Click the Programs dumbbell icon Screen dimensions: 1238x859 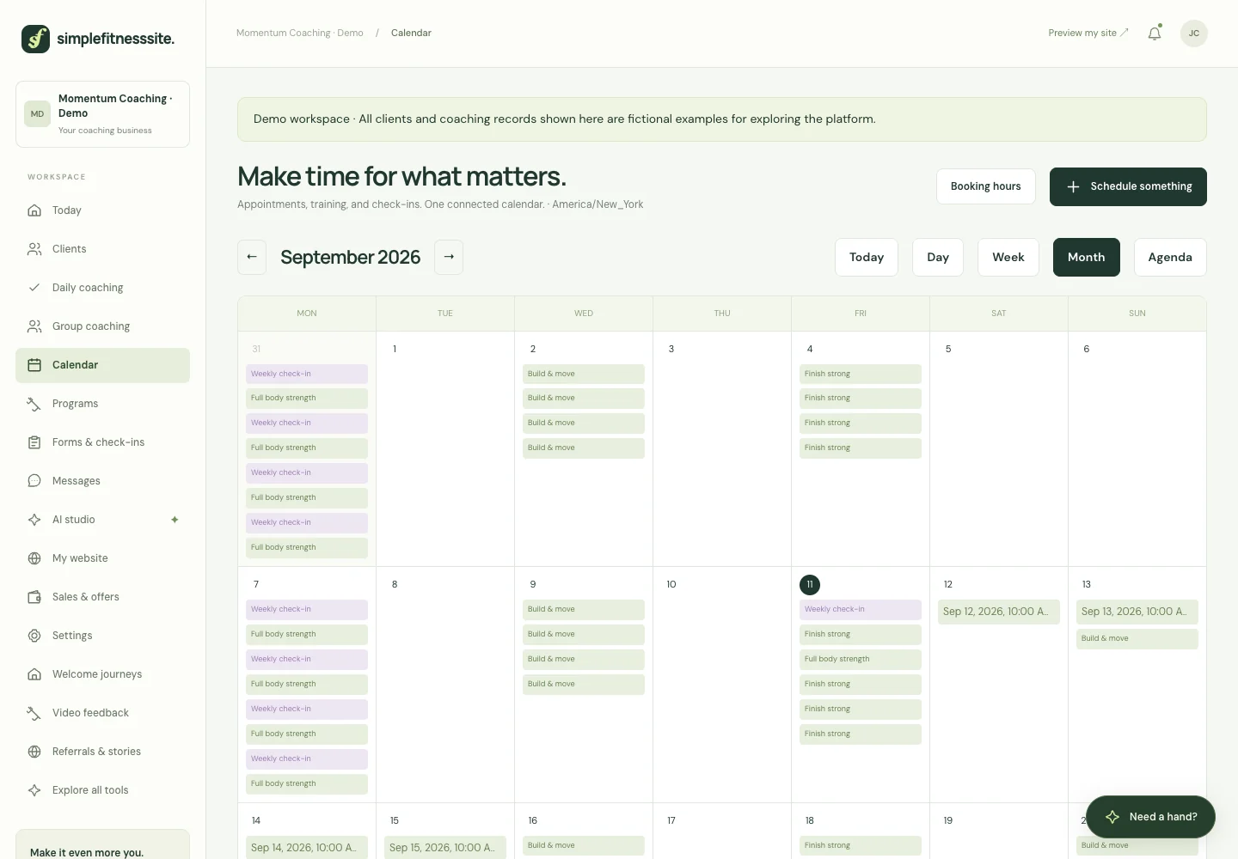pos(34,404)
